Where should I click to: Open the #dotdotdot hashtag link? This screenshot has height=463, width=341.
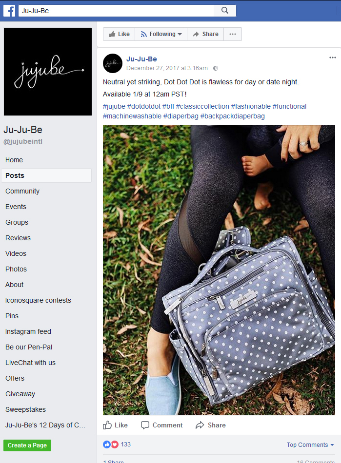[143, 106]
